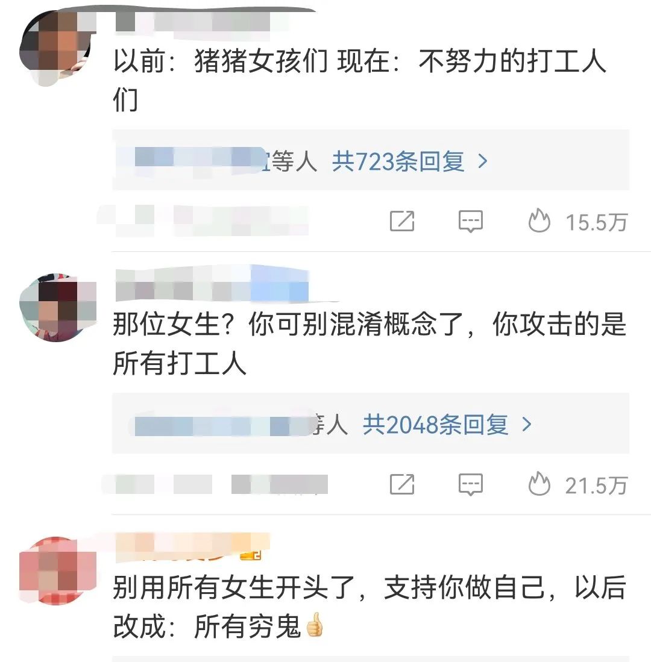Open the second commenter's avatar
This screenshot has width=651, height=662.
coord(57,307)
